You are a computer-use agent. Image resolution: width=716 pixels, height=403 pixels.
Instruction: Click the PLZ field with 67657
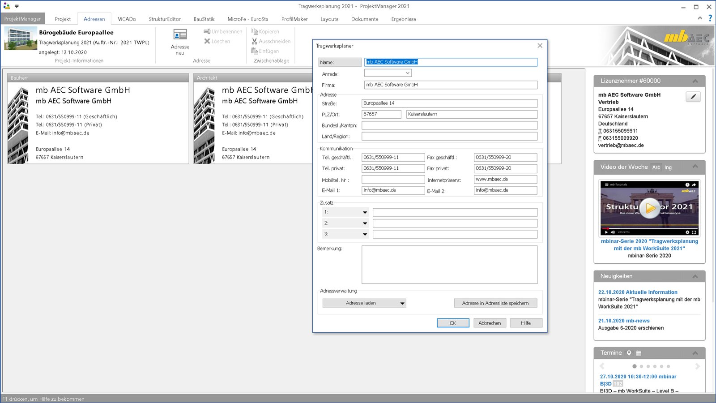[381, 114]
